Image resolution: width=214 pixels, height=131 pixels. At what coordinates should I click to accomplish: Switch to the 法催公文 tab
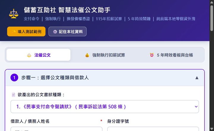coord(38,55)
